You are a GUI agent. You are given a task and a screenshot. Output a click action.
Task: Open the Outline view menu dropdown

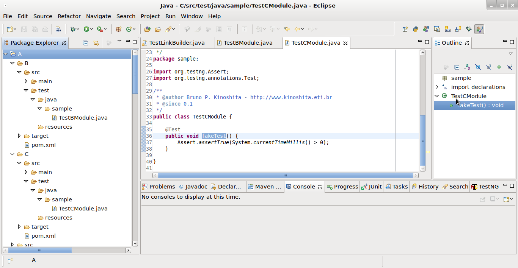510,53
